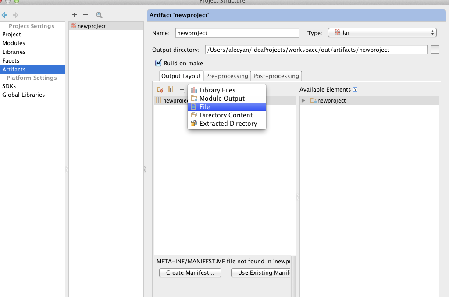
Task: Select the newproject artifact in the artifacts list
Action: click(106, 26)
